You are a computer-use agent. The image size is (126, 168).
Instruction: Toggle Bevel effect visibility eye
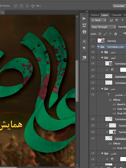tap(114, 104)
